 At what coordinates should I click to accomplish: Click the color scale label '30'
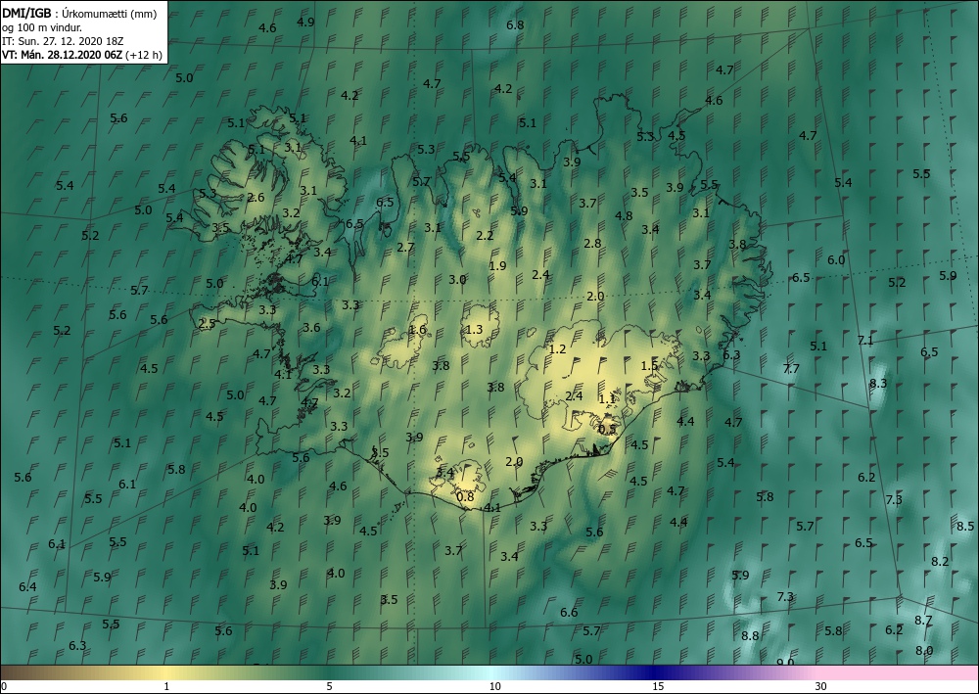coord(821,686)
